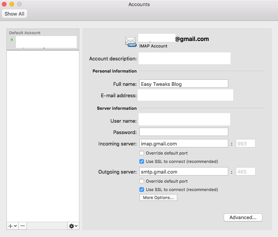Click the IMAP Account label
Viewport: 278px width, 237px height.
tap(153, 46)
